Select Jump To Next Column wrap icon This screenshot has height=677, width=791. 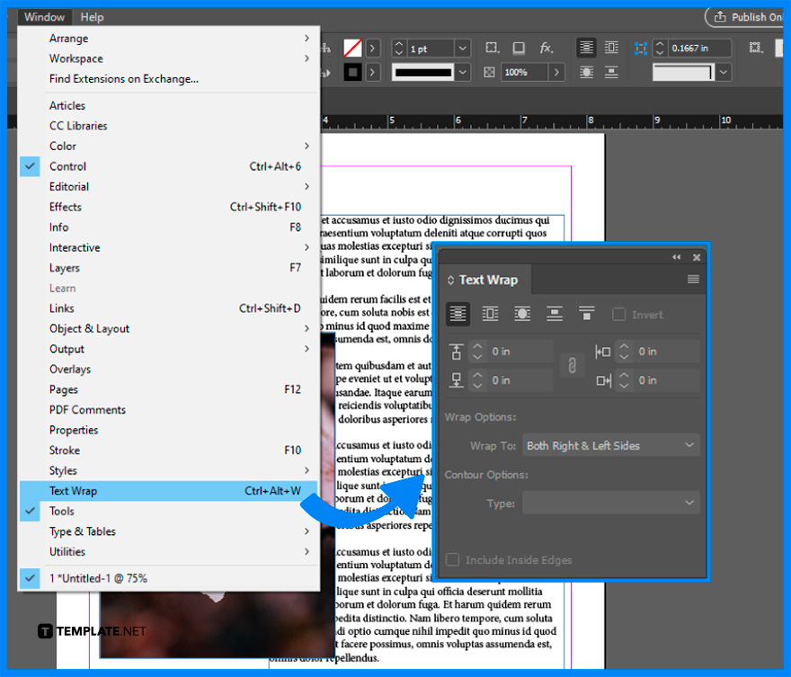pos(586,314)
